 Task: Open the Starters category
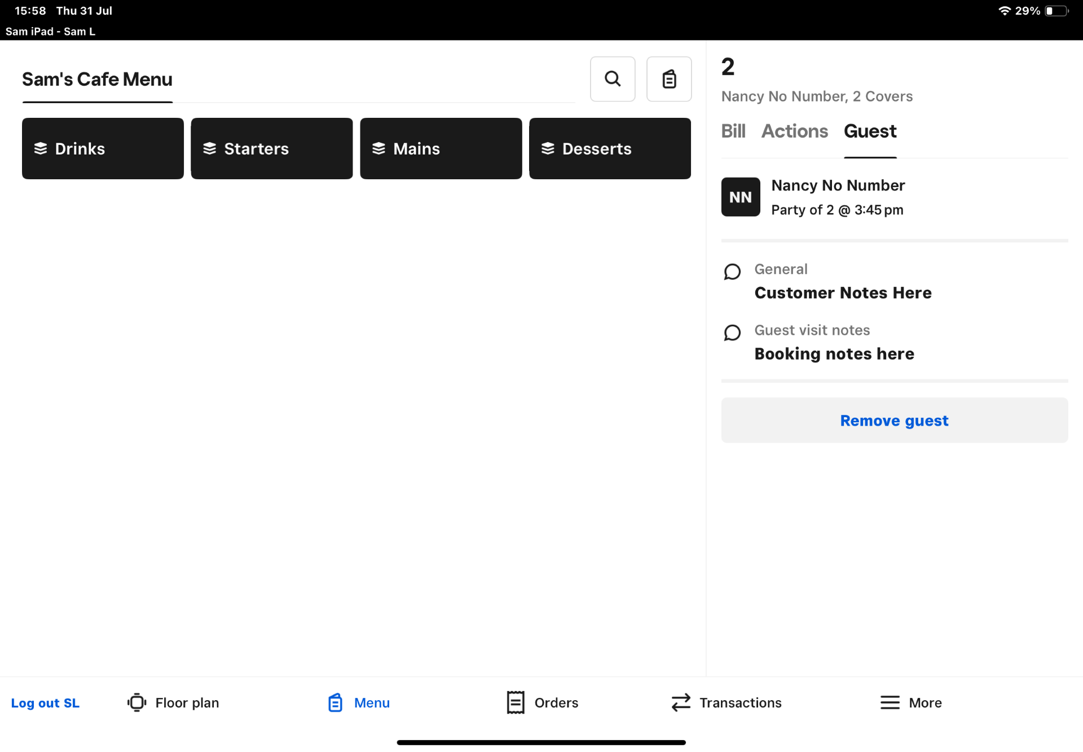(271, 148)
